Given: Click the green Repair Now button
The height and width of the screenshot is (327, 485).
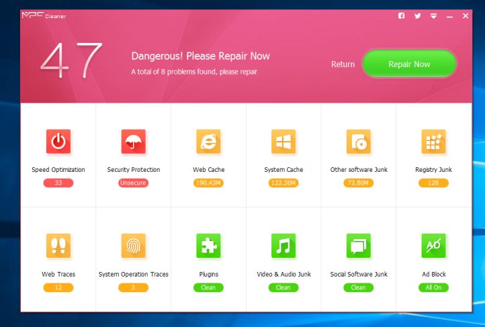Looking at the screenshot, I should click(409, 64).
